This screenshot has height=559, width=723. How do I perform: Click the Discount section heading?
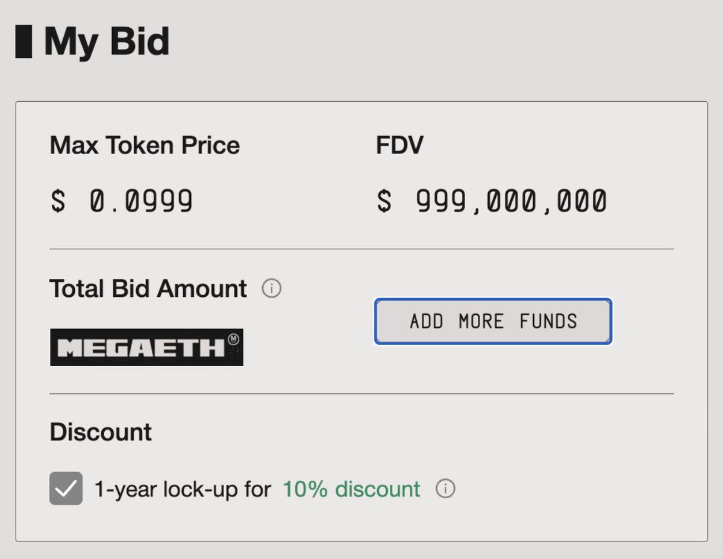(x=101, y=433)
